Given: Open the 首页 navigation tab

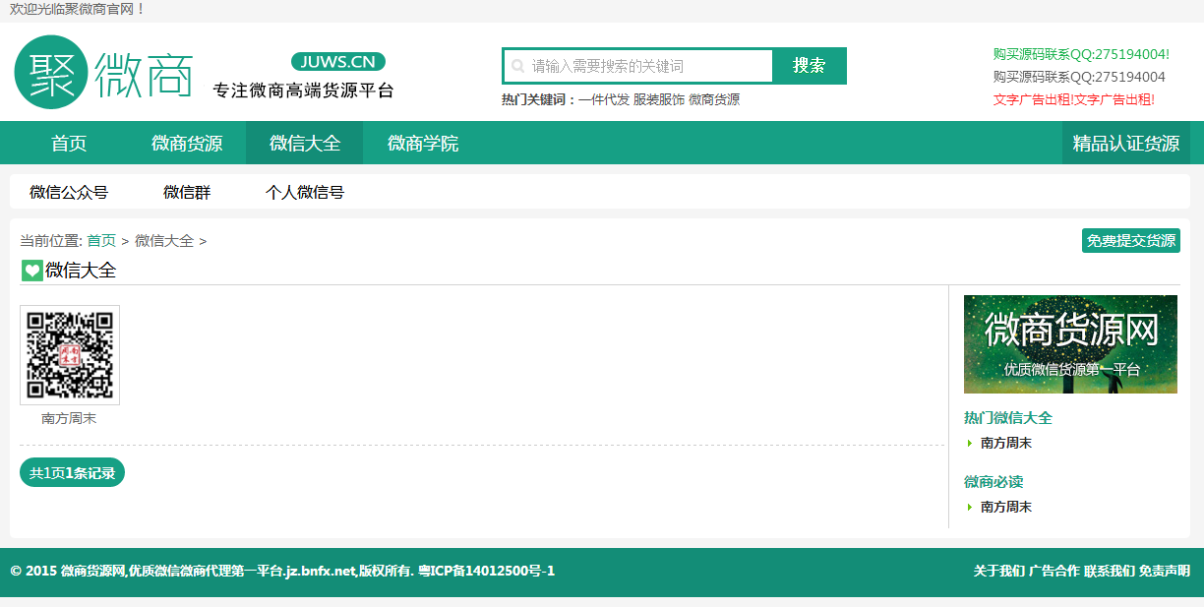Looking at the screenshot, I should coord(69,144).
